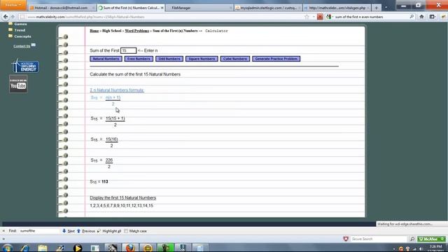
Task: Open the search engine selector dropdown
Action: coord(330,17)
